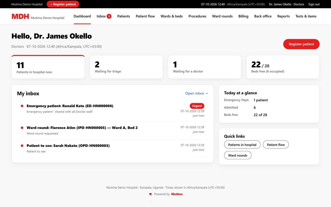Screen dimensions: 331x207
Task: Click the MDH logo in the header
Action: (x=20, y=16)
